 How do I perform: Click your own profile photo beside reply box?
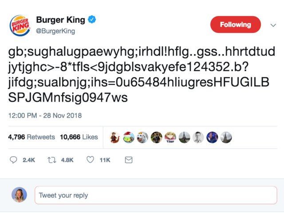tap(19, 195)
